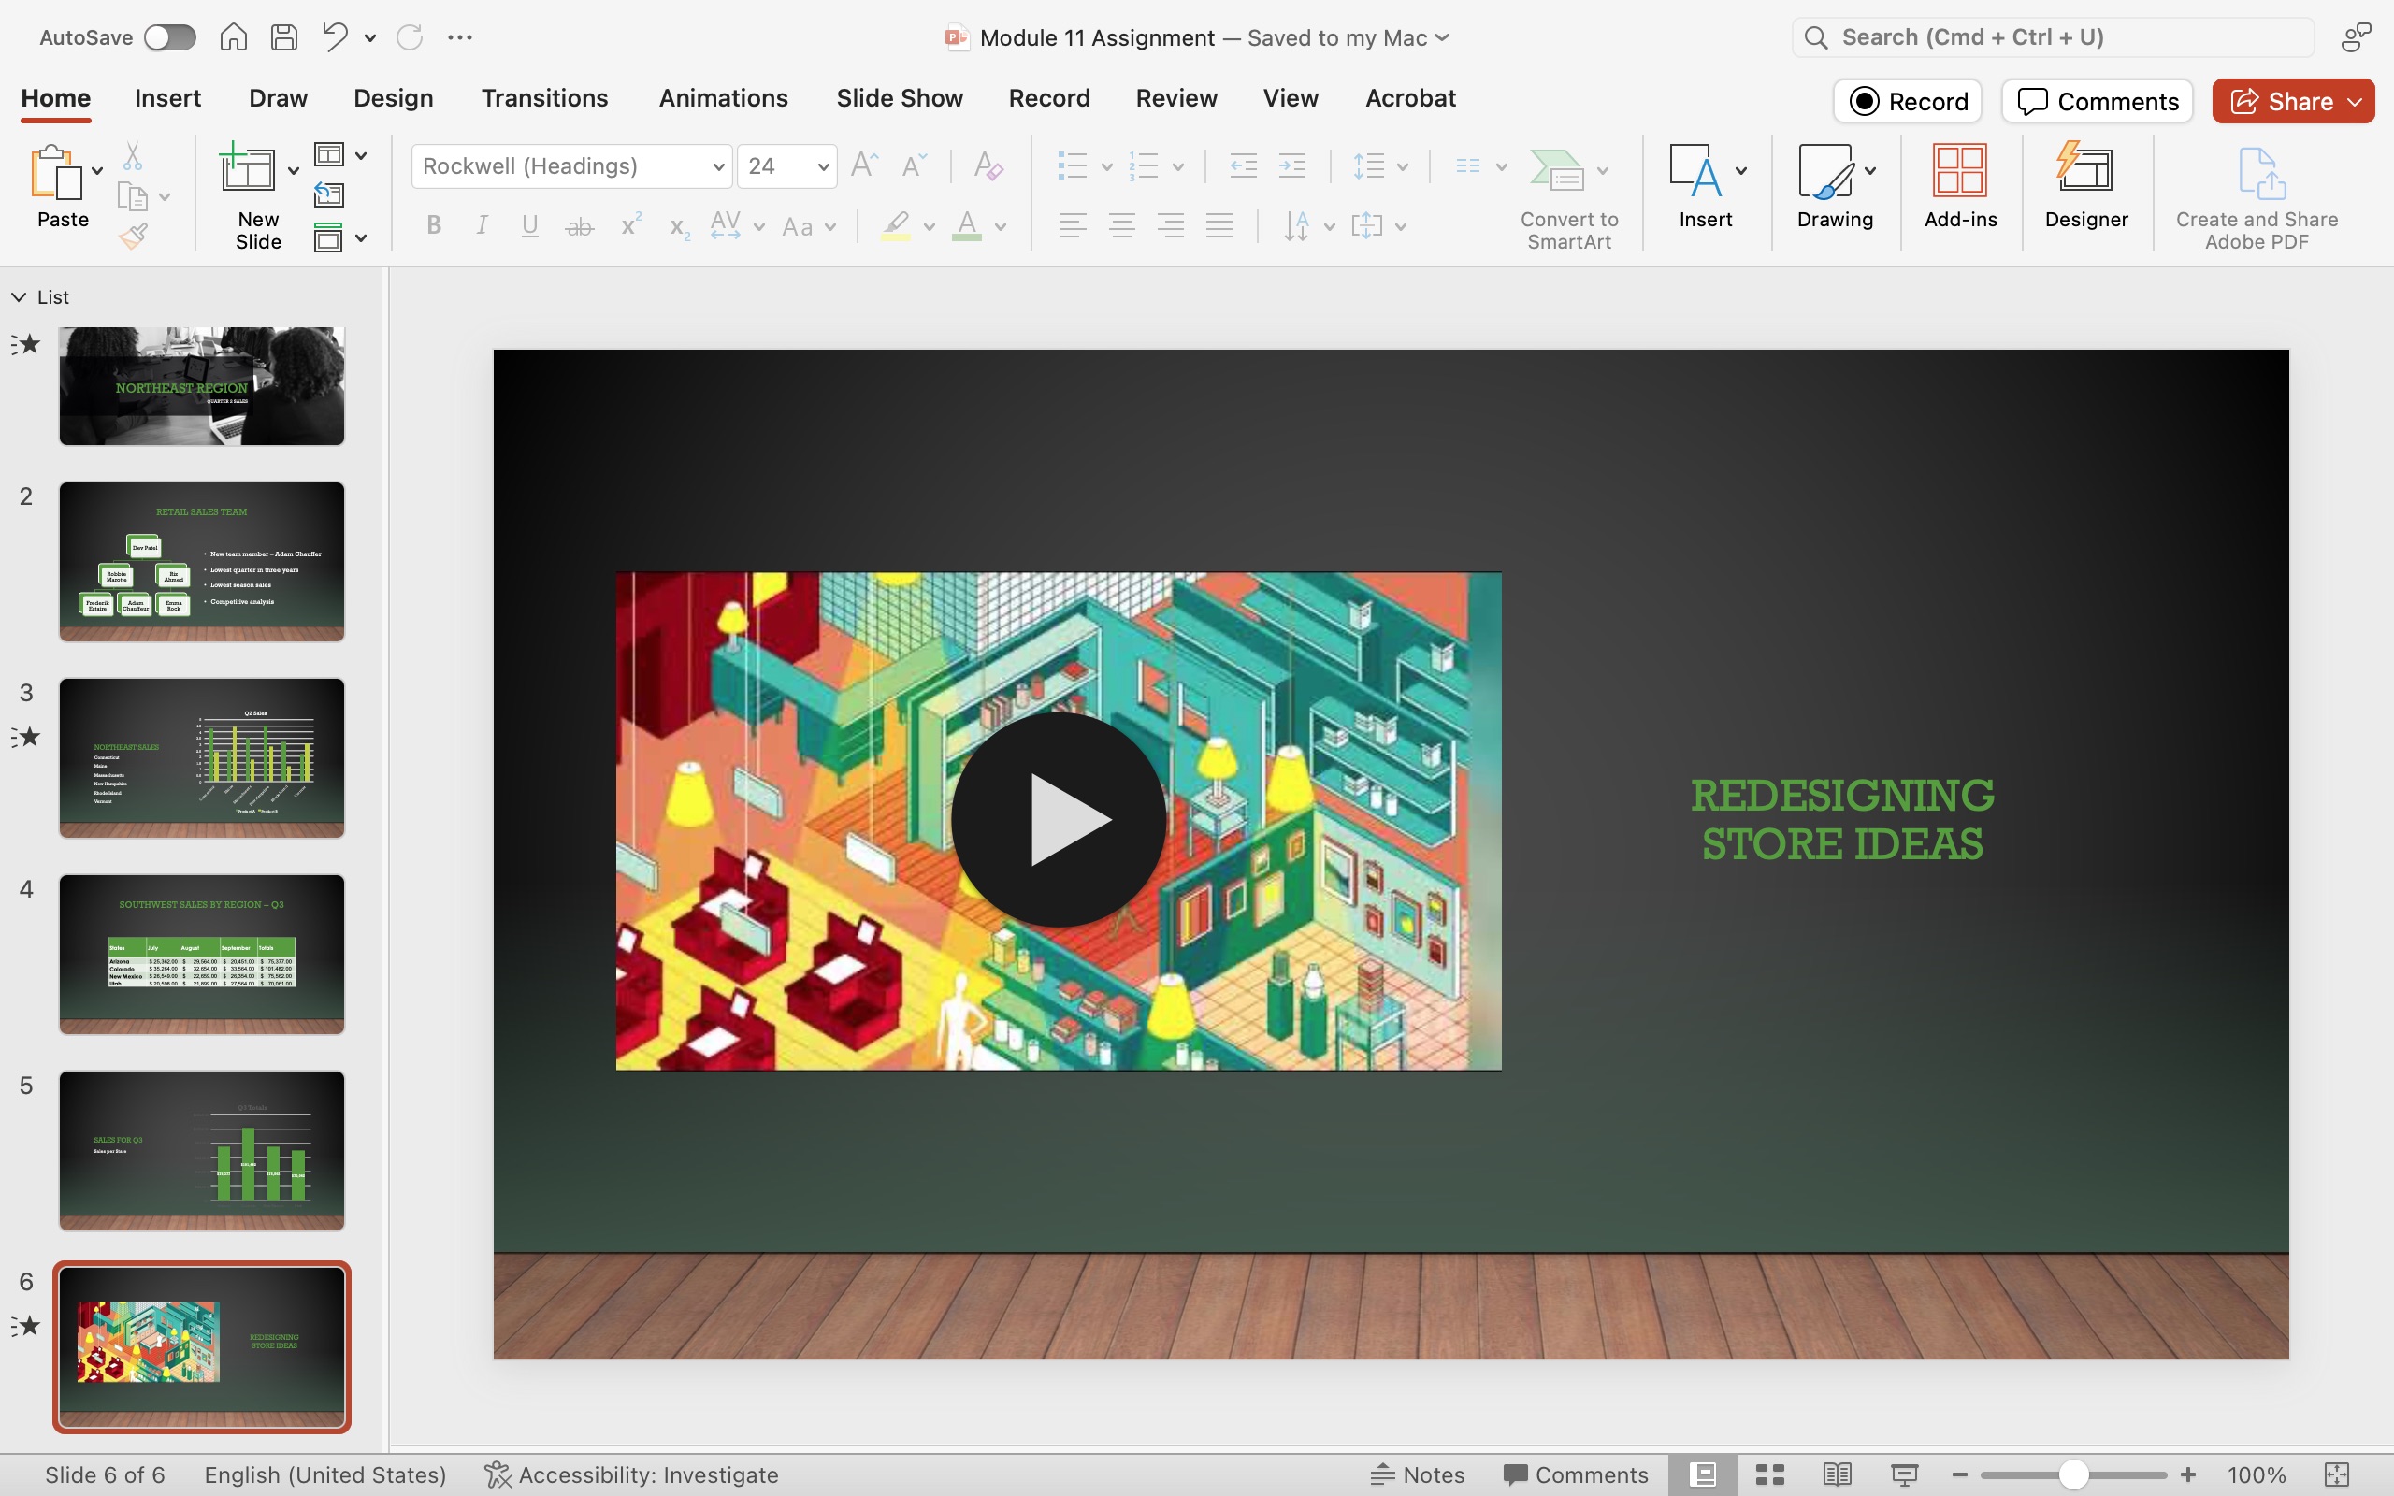Screen dimensions: 2394x1496
Task: Open the Insert tab
Action: tap(168, 98)
